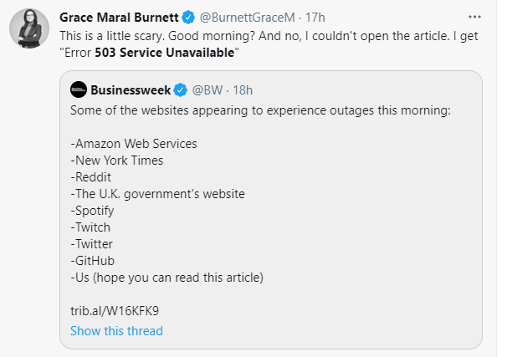Click the -GitHub list line
Viewport: 507px width, 357px height.
pyautogui.click(x=93, y=260)
